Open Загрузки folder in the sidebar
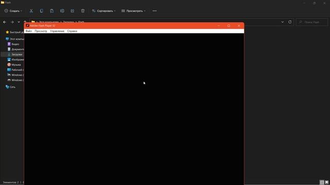 [x=15, y=54]
